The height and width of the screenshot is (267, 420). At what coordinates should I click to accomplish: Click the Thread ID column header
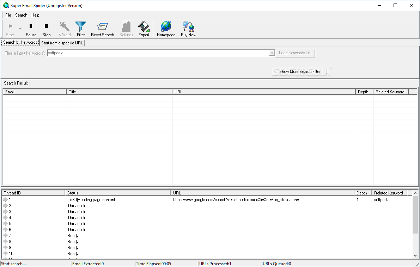tap(34, 193)
